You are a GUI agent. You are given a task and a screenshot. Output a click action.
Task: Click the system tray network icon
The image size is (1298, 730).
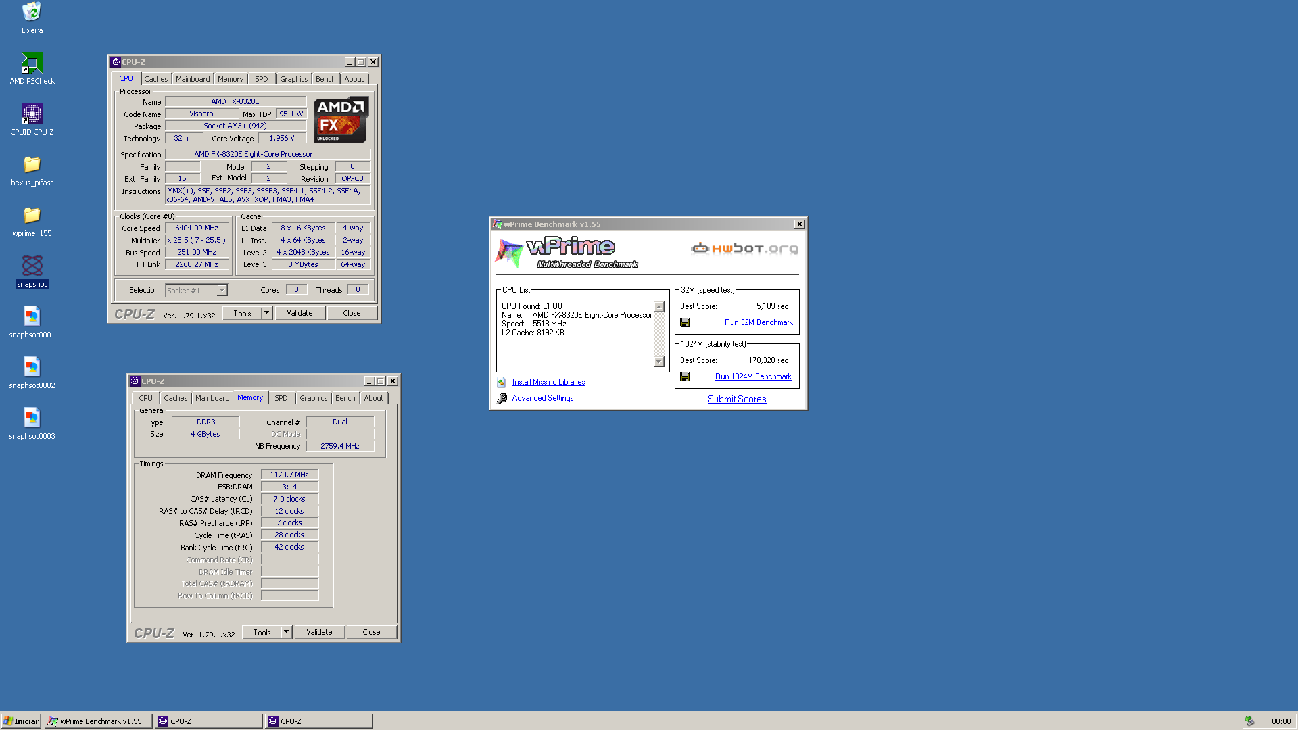click(1250, 721)
